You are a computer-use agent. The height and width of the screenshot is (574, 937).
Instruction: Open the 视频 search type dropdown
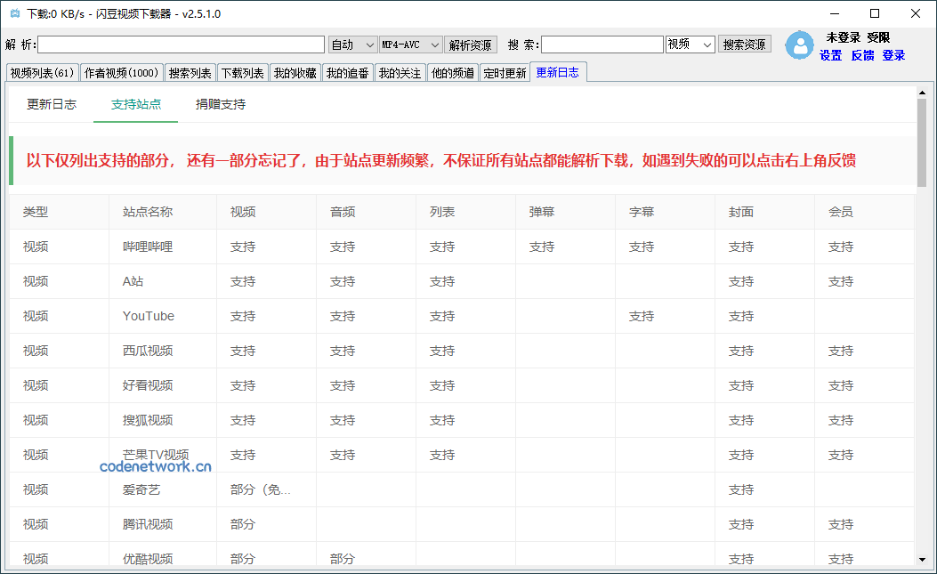point(690,44)
